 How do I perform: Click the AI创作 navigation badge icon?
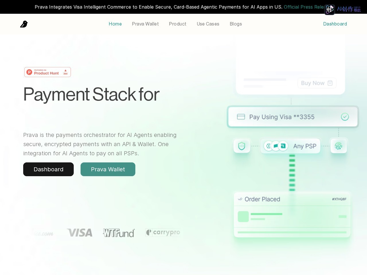pos(329,9)
